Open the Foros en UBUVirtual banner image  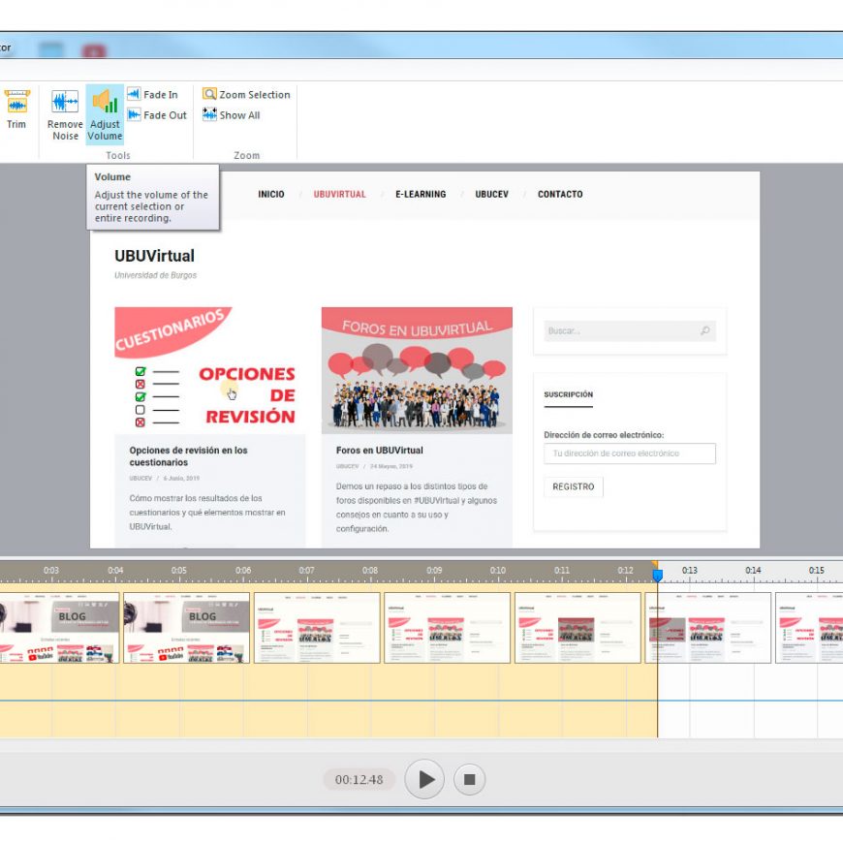pyautogui.click(x=417, y=370)
